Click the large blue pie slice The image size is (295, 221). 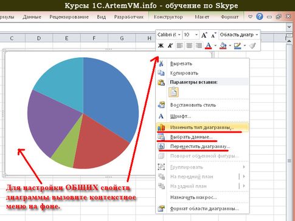point(111,96)
